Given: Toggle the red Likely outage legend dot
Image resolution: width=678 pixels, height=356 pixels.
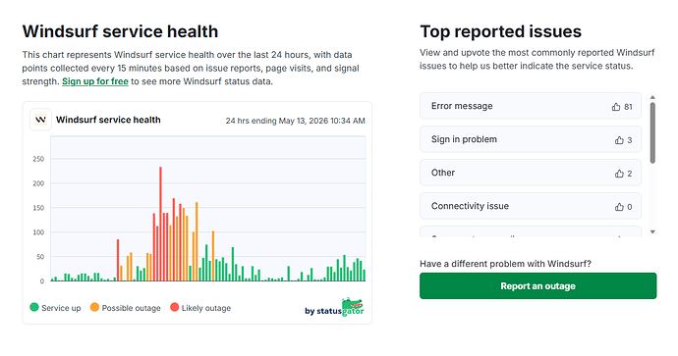Looking at the screenshot, I should tap(174, 307).
